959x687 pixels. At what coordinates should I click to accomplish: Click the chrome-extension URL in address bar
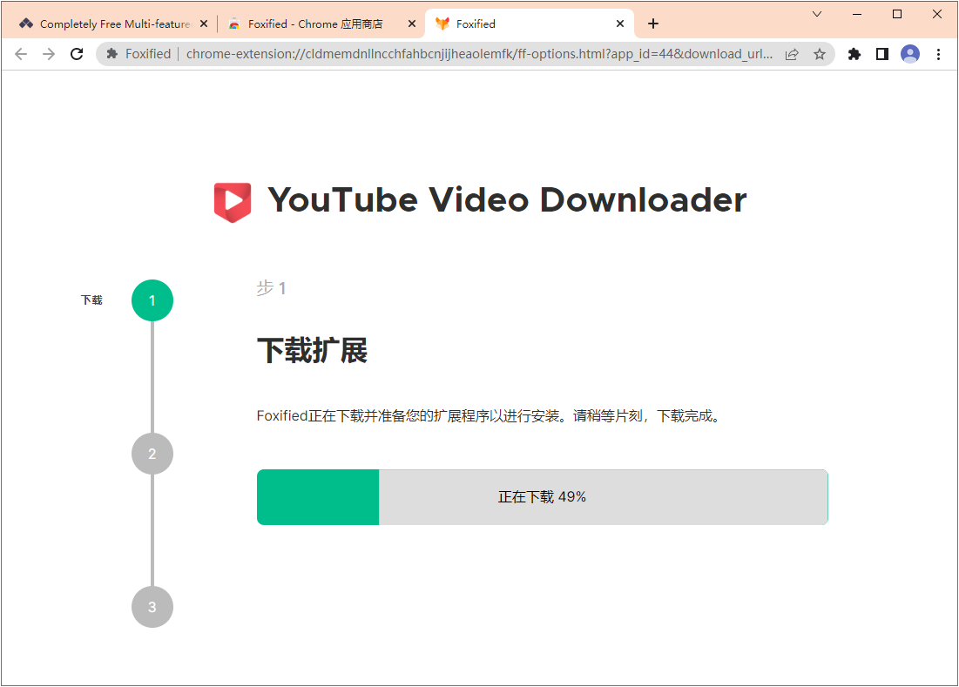479,54
